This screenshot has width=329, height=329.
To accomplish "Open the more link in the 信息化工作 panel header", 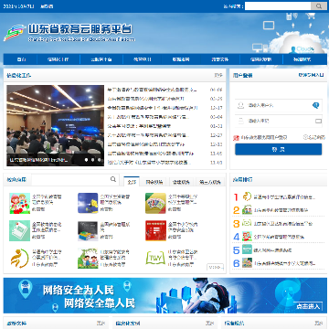I will point(218,75).
